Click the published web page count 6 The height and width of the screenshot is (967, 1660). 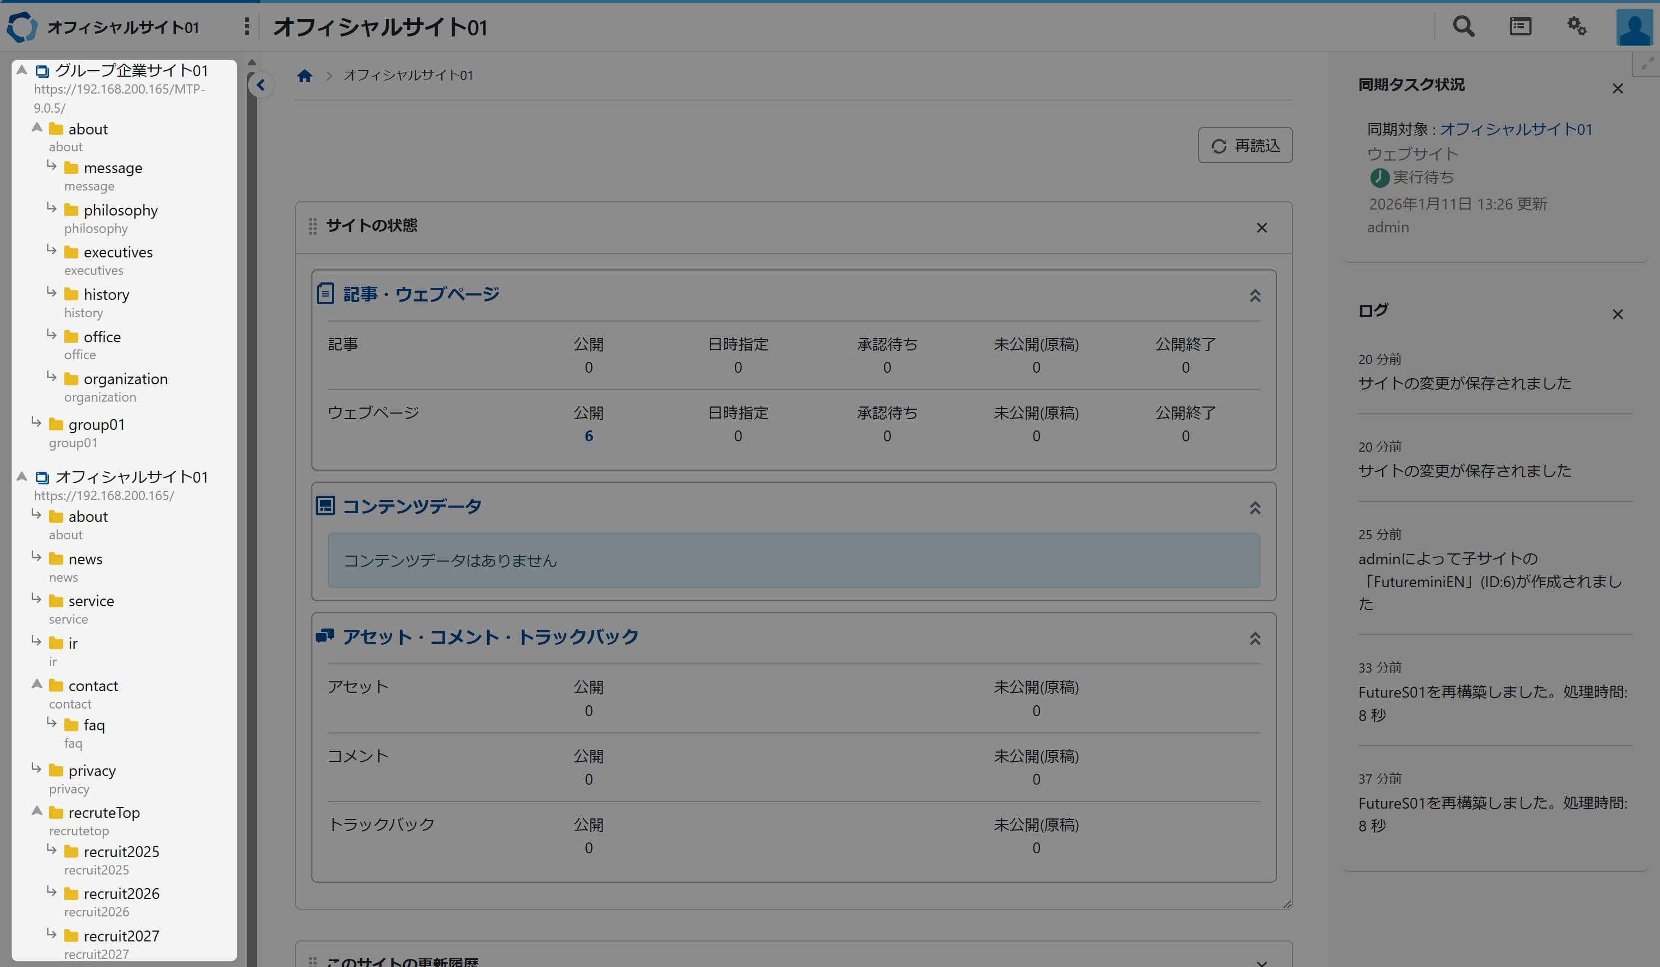coord(588,436)
